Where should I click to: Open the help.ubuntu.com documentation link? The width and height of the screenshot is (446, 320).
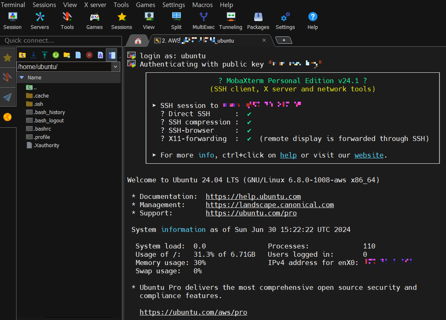pos(253,196)
